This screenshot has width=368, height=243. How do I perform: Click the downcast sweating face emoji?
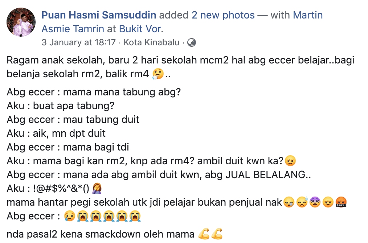pyautogui.click(x=301, y=202)
